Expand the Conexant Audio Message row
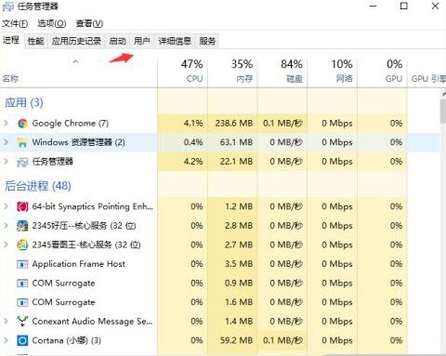 [6, 322]
